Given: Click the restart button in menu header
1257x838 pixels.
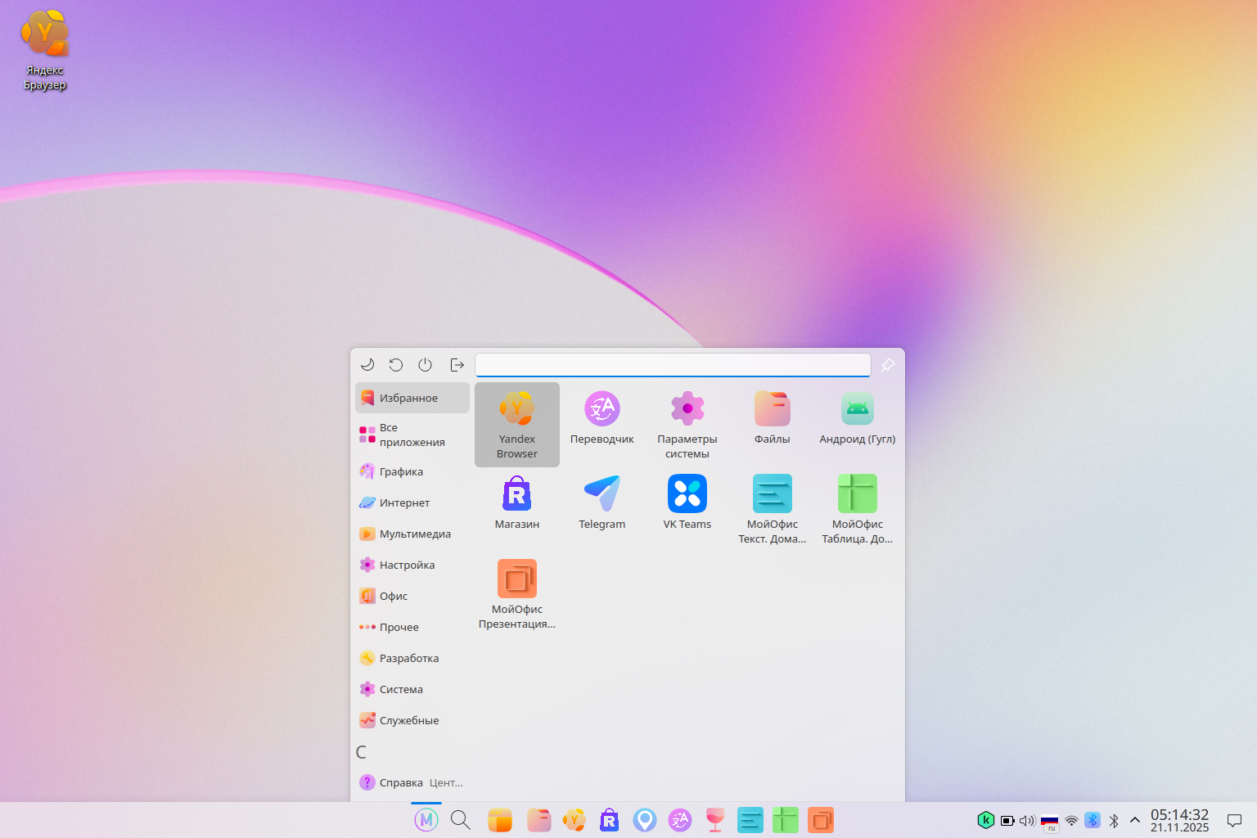Looking at the screenshot, I should (396, 365).
